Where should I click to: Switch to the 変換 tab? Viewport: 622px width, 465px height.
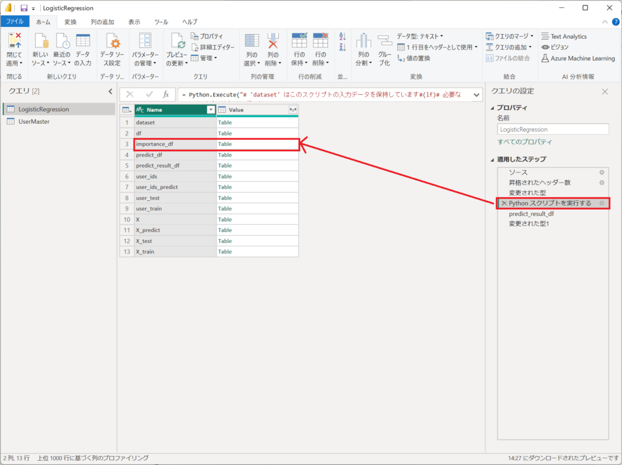click(70, 22)
